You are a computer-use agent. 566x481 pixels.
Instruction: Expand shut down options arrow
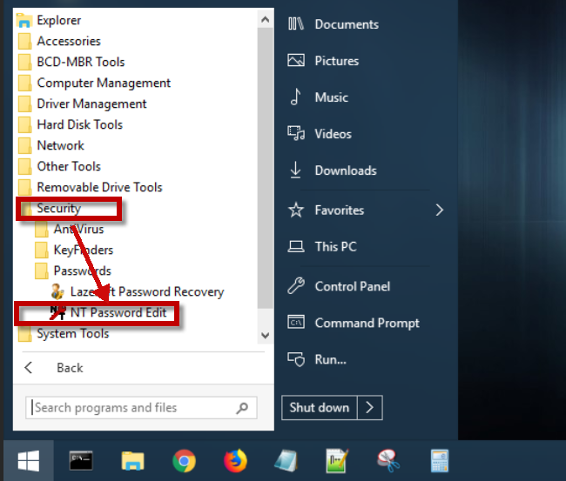point(369,408)
